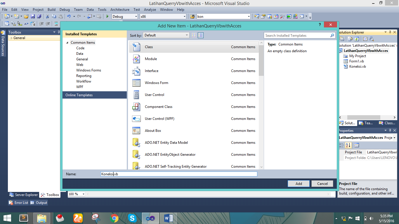Open the Properties object selector dropdown
This screenshot has width=399, height=224.
(x=395, y=138)
